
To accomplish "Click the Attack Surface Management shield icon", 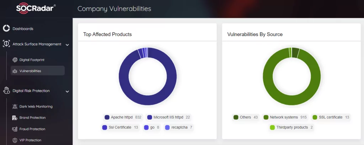I will (6, 44).
